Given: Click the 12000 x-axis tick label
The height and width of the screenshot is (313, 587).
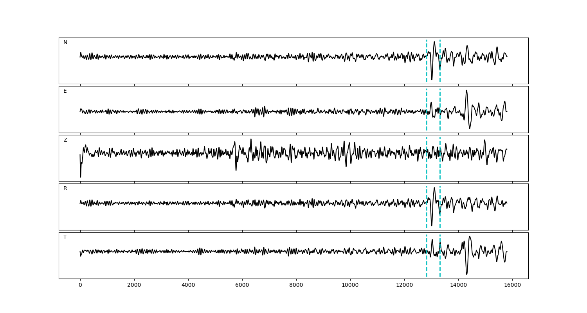Looking at the screenshot, I should point(404,285).
